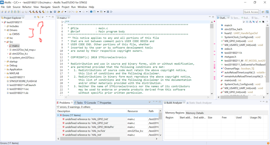Click the Save icon in the toolbar
The height and width of the screenshot is (145, 270).
click(x=23, y=12)
